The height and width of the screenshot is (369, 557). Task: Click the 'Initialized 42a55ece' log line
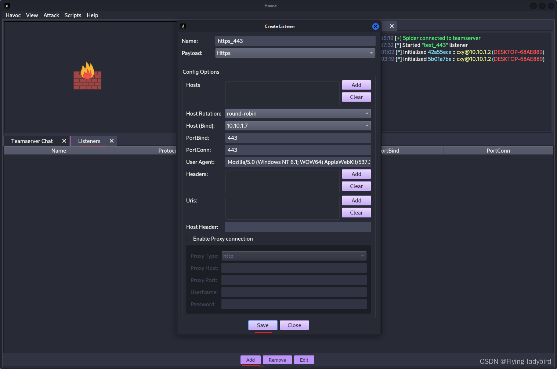coord(463,52)
